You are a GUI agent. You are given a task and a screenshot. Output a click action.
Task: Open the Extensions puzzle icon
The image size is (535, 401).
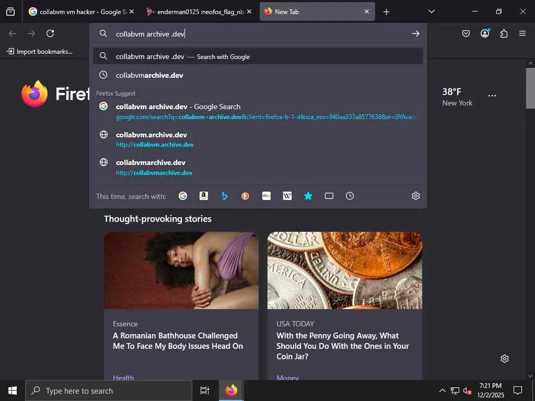pyautogui.click(x=504, y=33)
